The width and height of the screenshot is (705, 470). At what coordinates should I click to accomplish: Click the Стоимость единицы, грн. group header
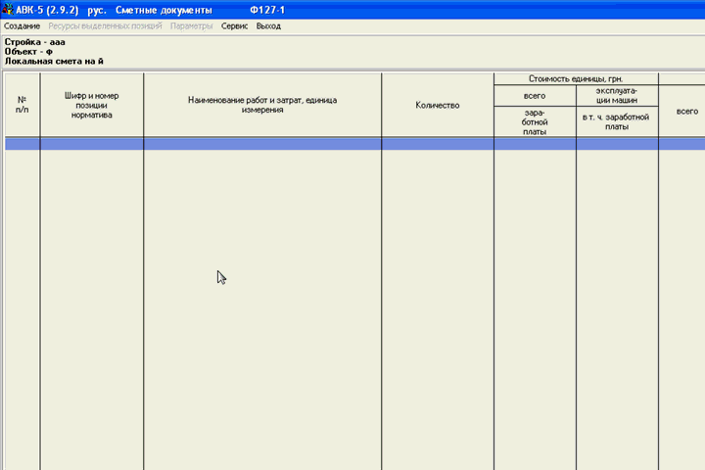[576, 78]
